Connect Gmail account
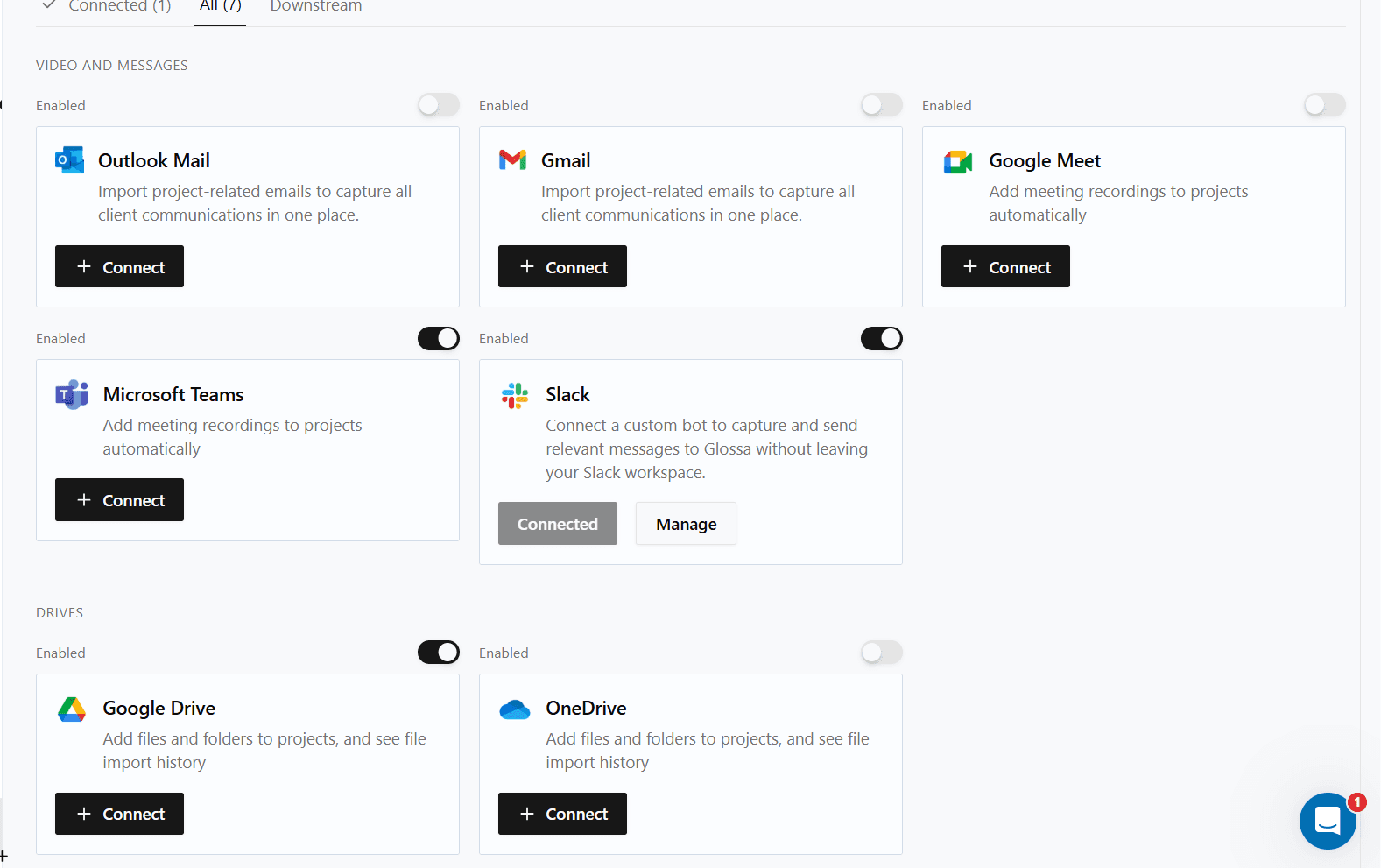The height and width of the screenshot is (868, 1381). tap(562, 266)
